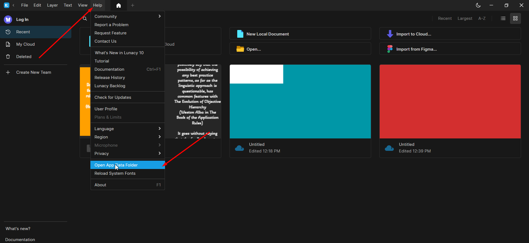Sort documents by Largest

click(465, 18)
